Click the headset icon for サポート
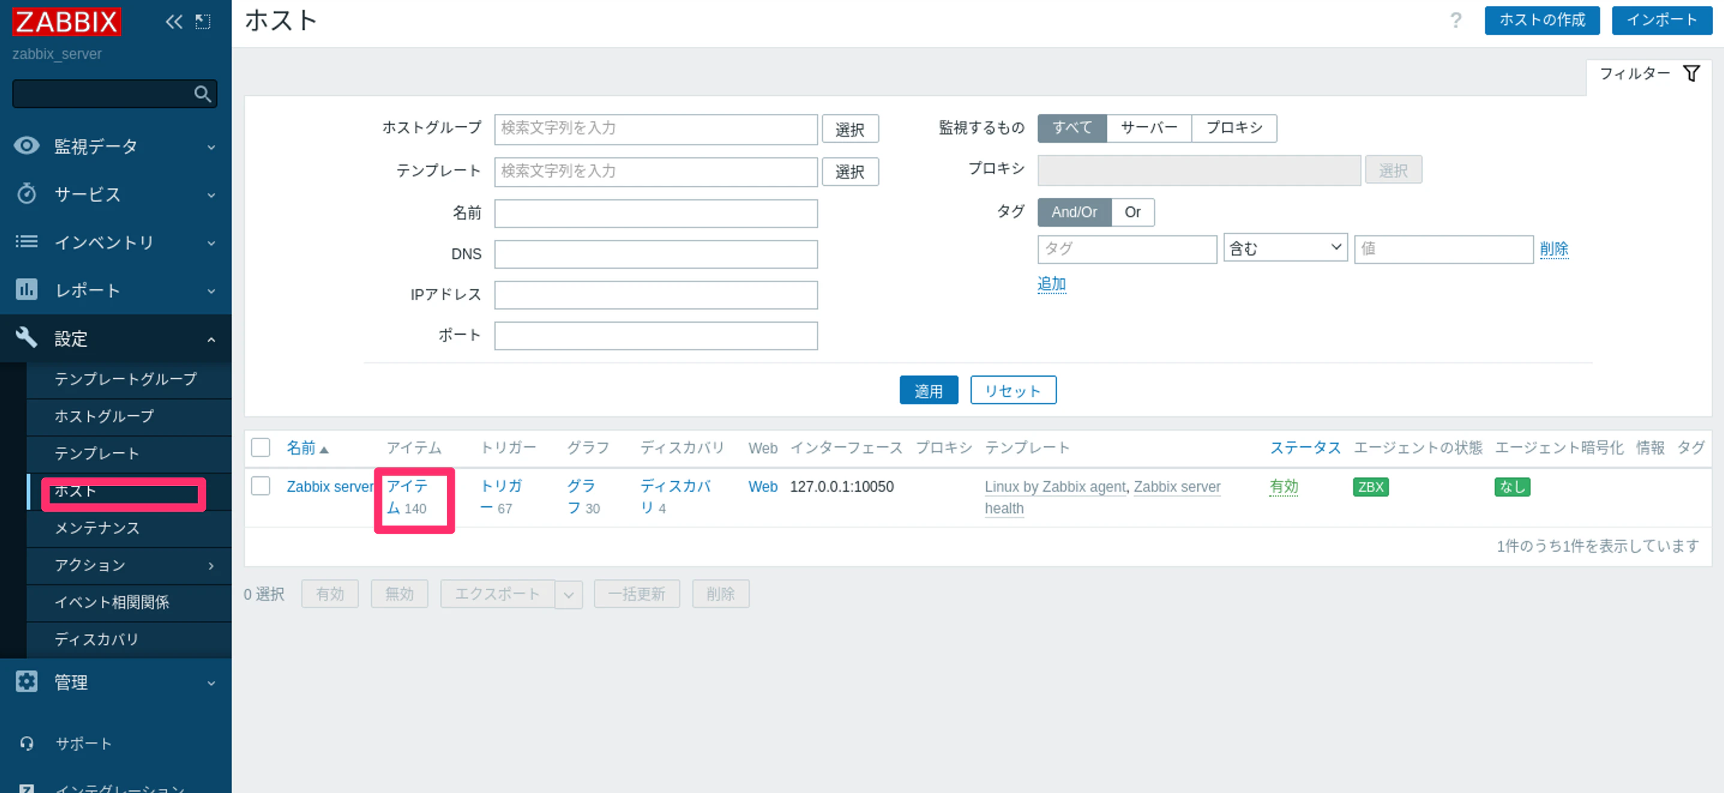The height and width of the screenshot is (793, 1724). tap(27, 743)
